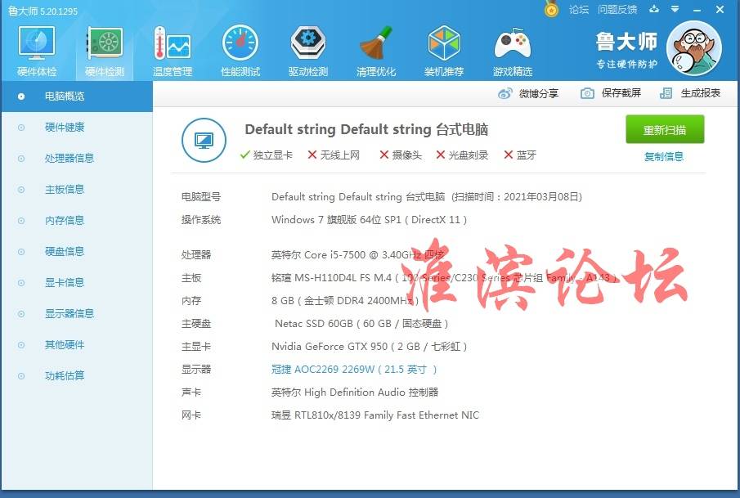Click the 8 GB 金士顿 DDR4 memory text
This screenshot has width=740, height=498.
pos(345,301)
